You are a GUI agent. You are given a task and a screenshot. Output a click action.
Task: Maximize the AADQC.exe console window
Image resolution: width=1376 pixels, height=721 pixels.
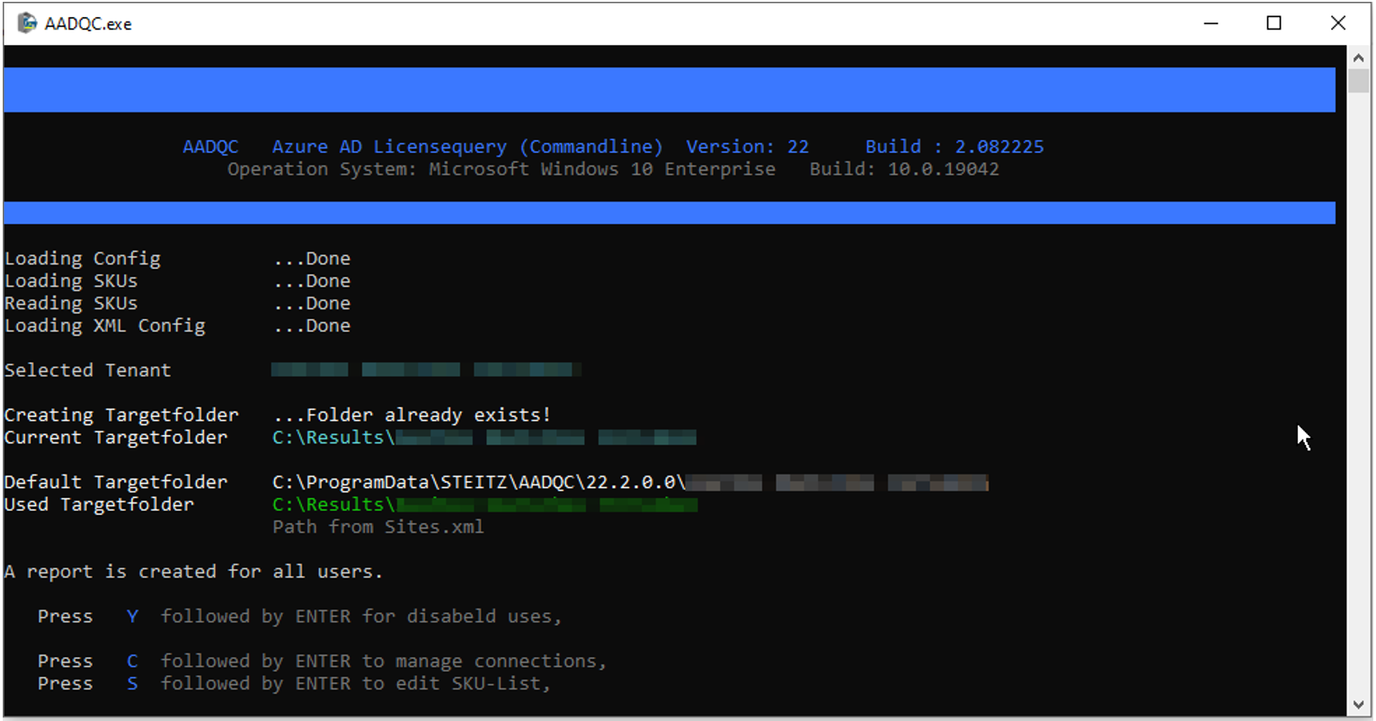coord(1274,22)
